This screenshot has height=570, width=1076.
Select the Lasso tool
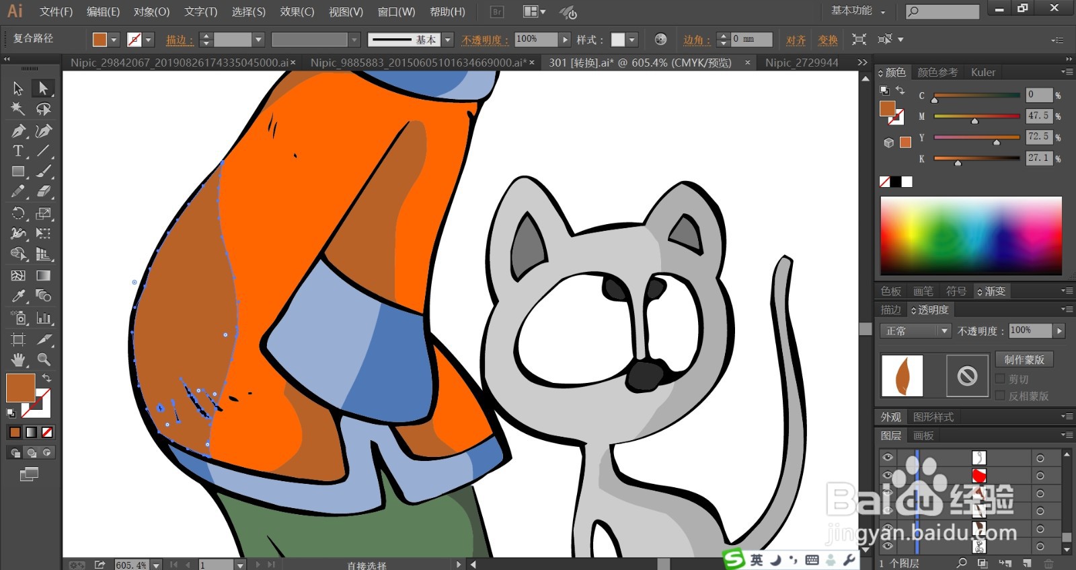pyautogui.click(x=43, y=109)
